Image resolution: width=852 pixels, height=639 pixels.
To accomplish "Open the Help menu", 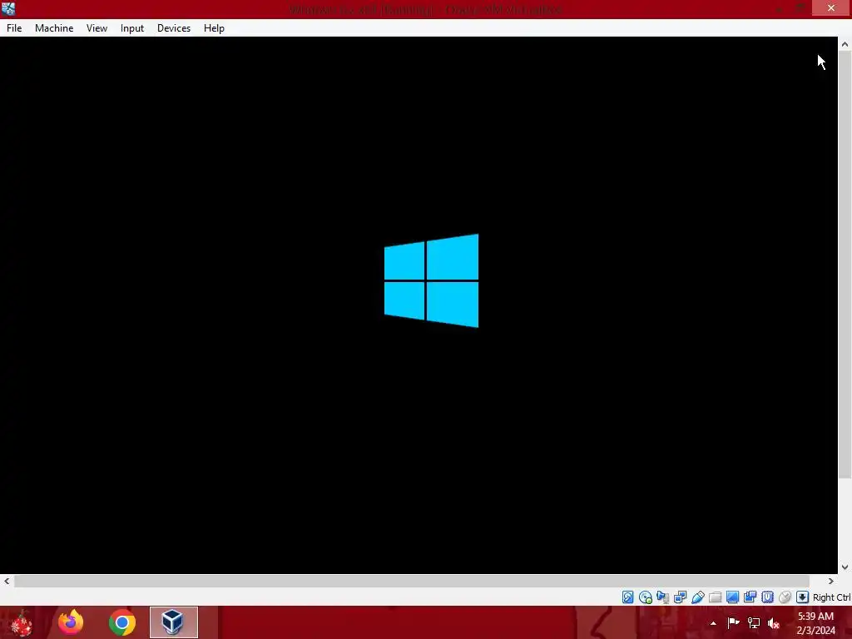I will click(x=214, y=28).
